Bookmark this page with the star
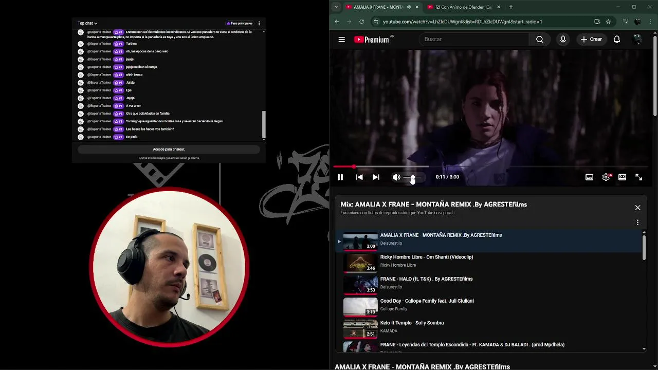Viewport: 658px width, 370px height. point(608,22)
